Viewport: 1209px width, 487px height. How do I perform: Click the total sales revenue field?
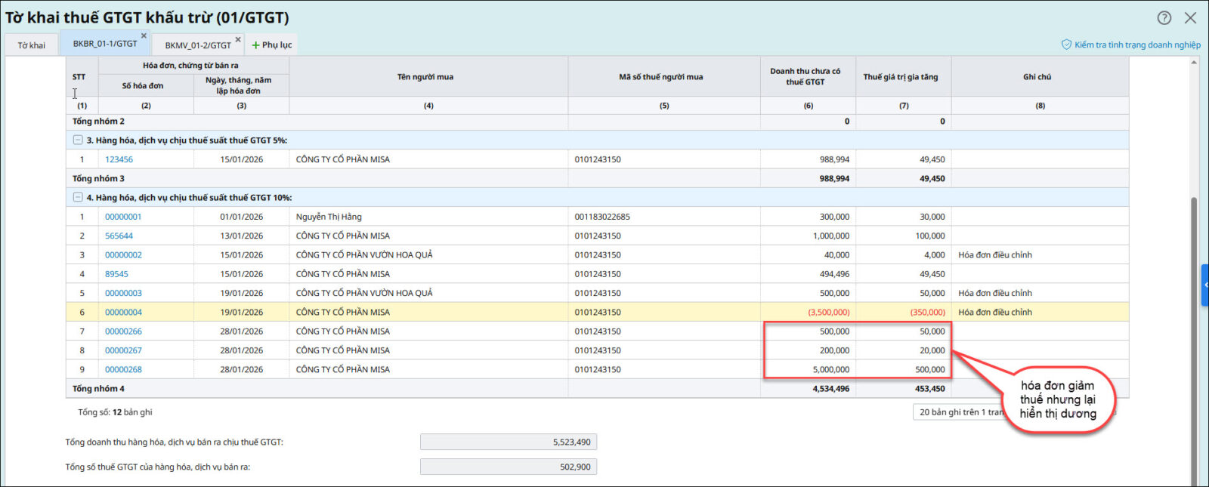[508, 442]
